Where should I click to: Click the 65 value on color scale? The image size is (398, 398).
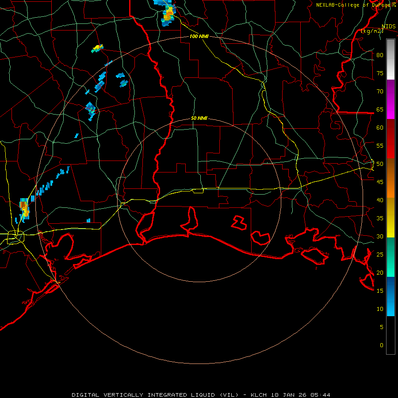click(x=380, y=109)
